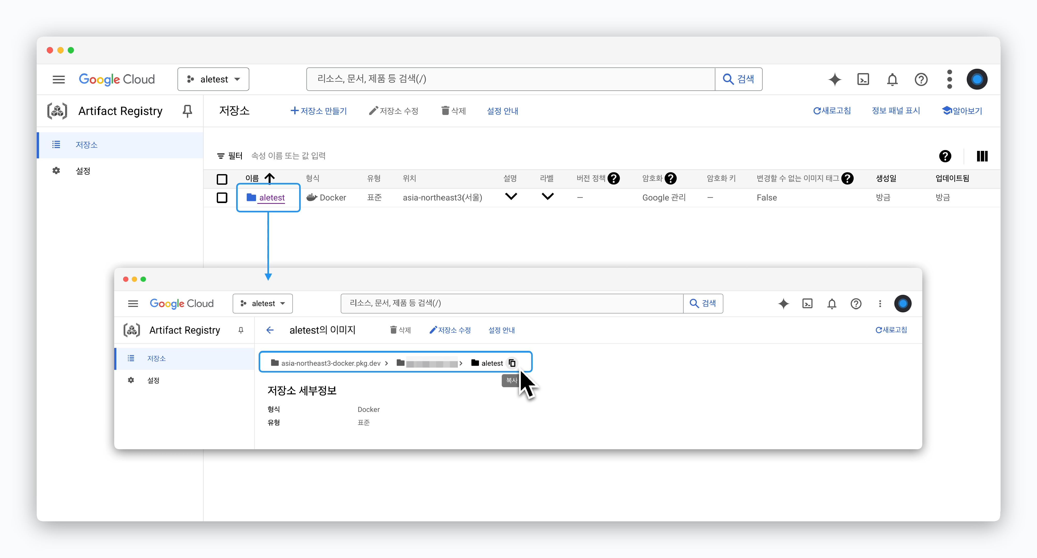Open column display options icon
The image size is (1037, 558).
point(982,156)
